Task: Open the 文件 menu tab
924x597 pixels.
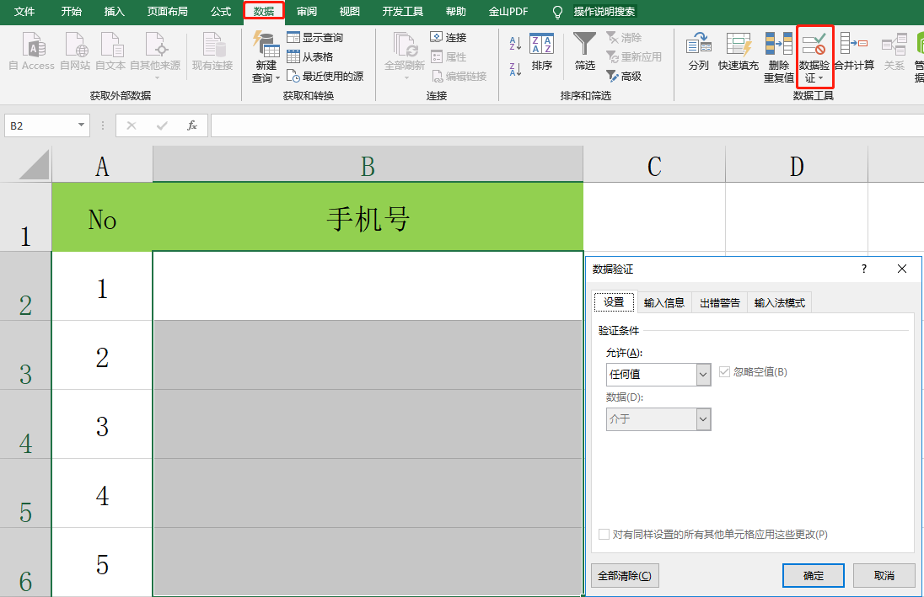Action: tap(24, 11)
